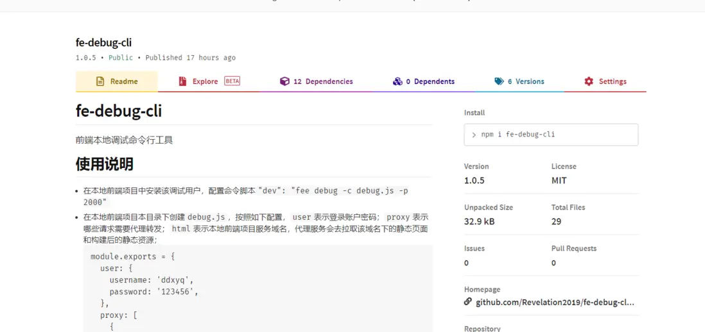Click the Repository label
This screenshot has width=705, height=332.
(x=482, y=328)
